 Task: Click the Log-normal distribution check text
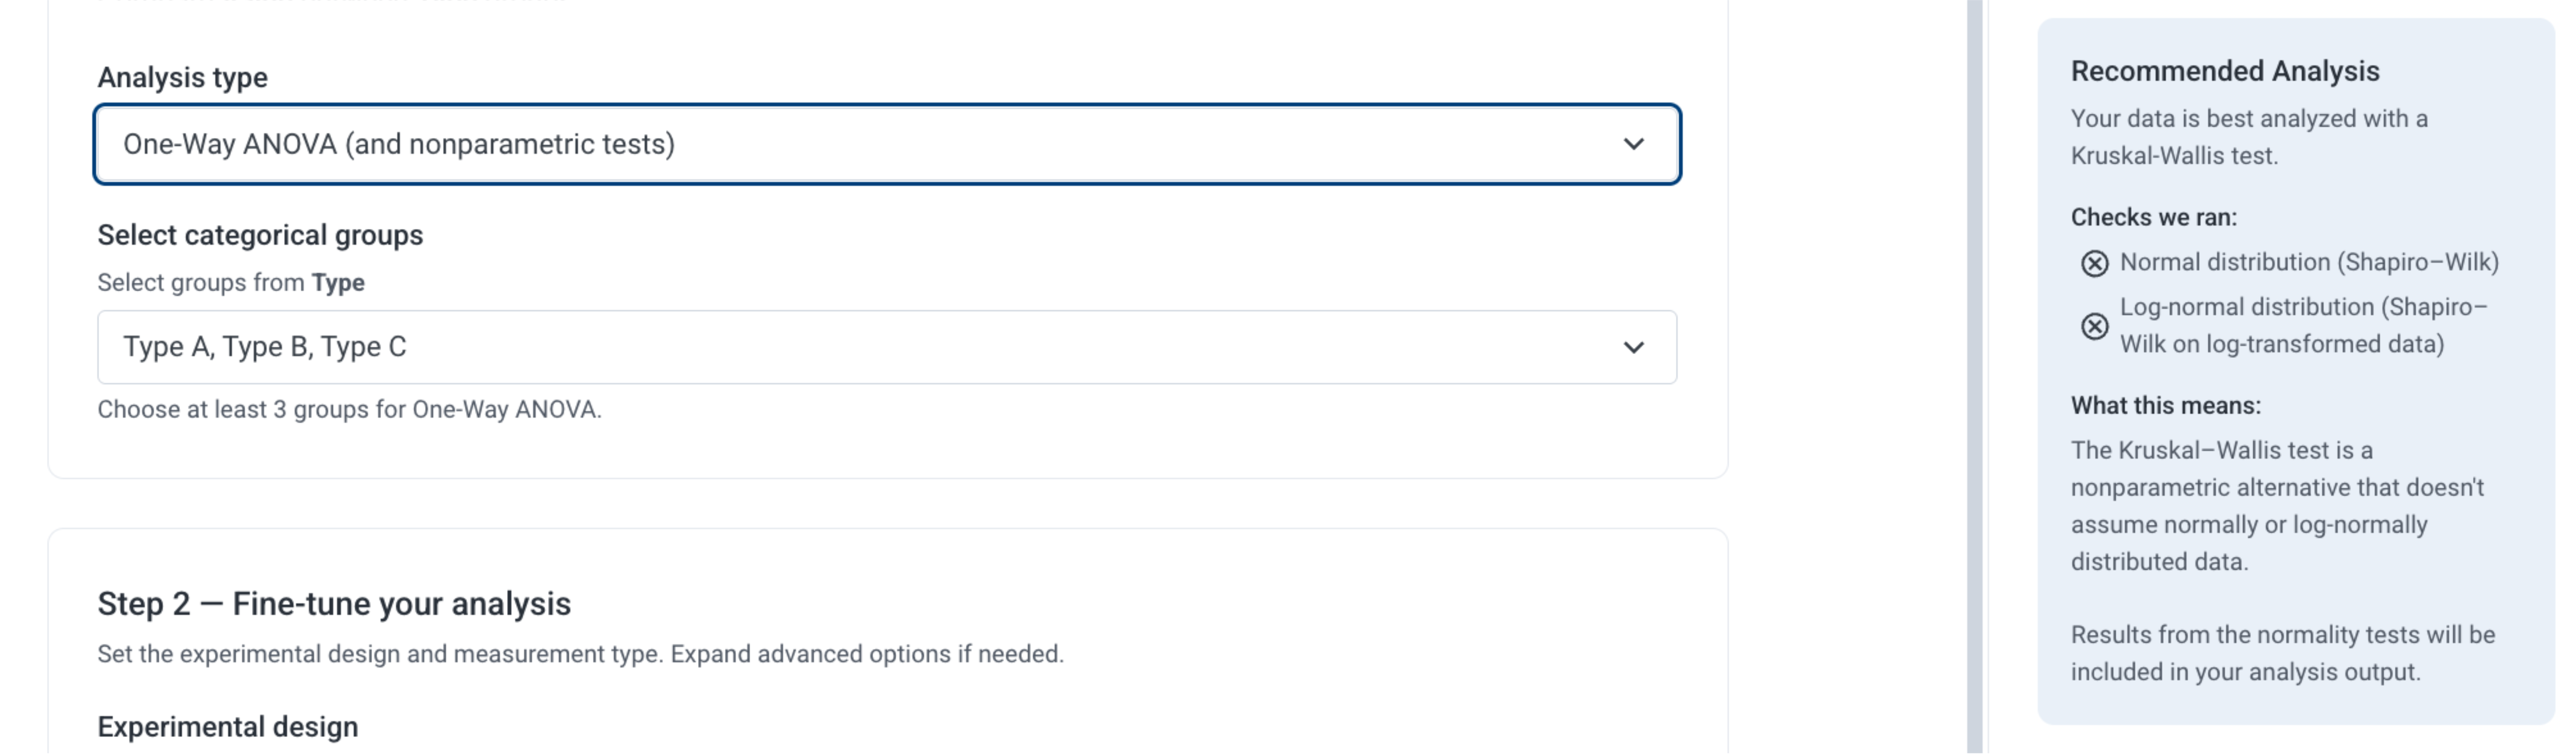point(2303,325)
